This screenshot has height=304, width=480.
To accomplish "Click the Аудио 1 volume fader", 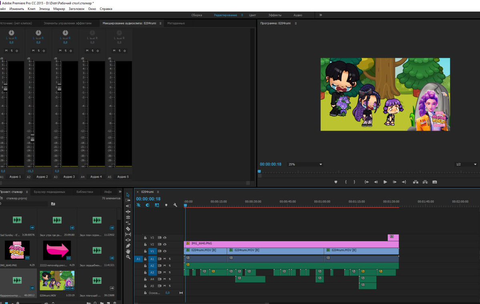I will tap(5, 87).
